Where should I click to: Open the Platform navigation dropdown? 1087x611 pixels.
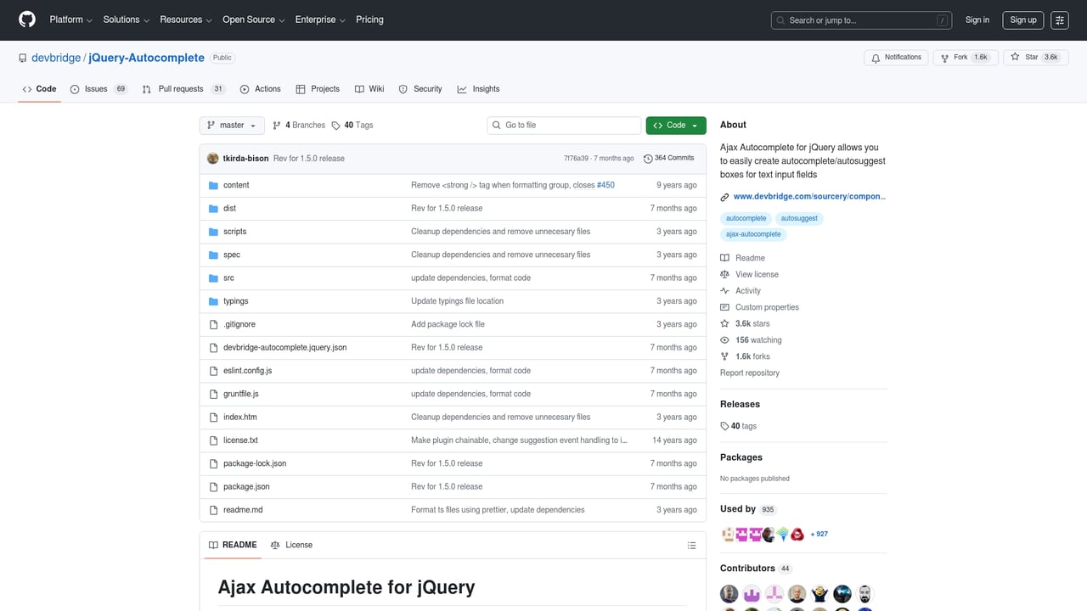tap(70, 20)
